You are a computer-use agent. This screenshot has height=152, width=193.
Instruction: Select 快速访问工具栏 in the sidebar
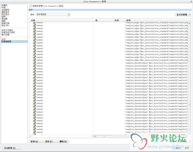[8, 32]
